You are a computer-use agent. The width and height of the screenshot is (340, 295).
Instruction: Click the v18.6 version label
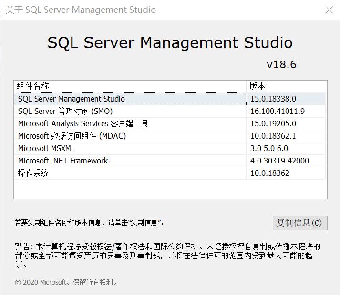coord(281,65)
